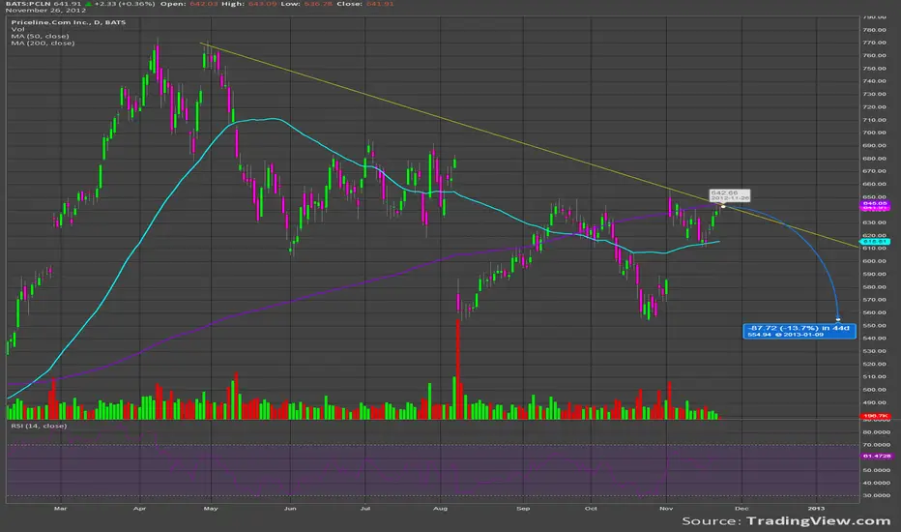901x532 pixels.
Task: Click the 'Oct' month label on time axis
Action: click(x=591, y=509)
